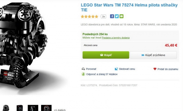Open the 2x reviews count badge

[x=103, y=16]
